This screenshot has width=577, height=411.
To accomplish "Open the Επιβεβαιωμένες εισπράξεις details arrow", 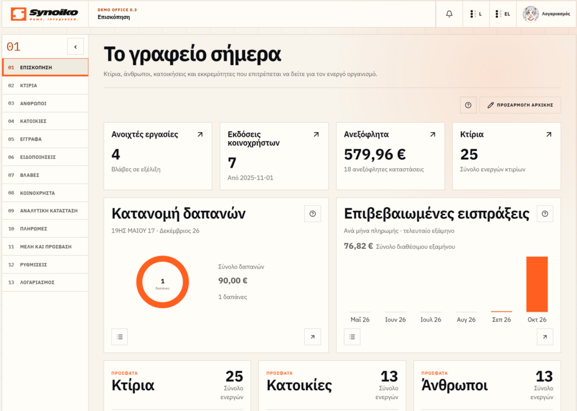I will pos(545,337).
